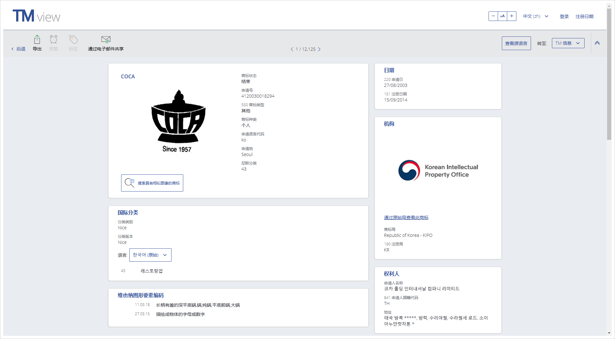
Task: Decrease font size with minus button
Action: point(493,16)
